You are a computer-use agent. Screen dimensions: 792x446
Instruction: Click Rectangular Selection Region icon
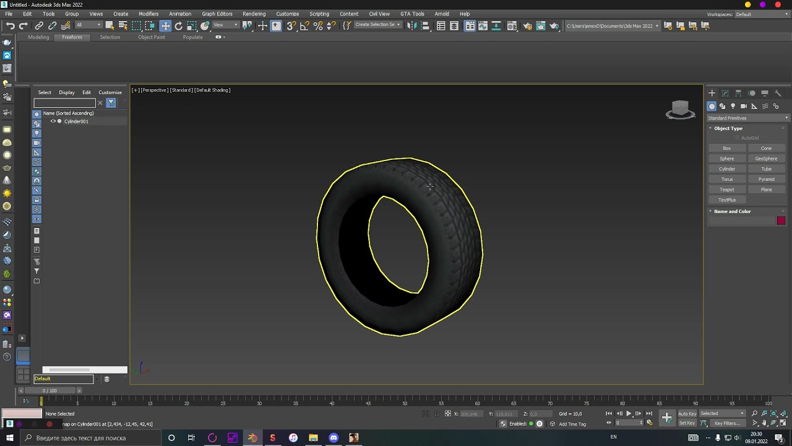pyautogui.click(x=137, y=25)
